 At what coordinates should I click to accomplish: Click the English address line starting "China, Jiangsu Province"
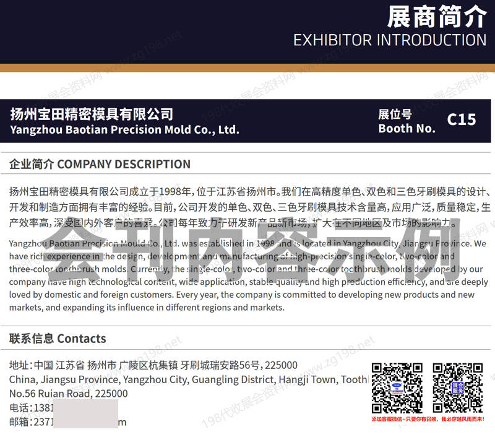189,379
